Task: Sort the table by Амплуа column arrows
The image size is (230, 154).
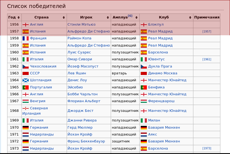Action: pos(136,17)
